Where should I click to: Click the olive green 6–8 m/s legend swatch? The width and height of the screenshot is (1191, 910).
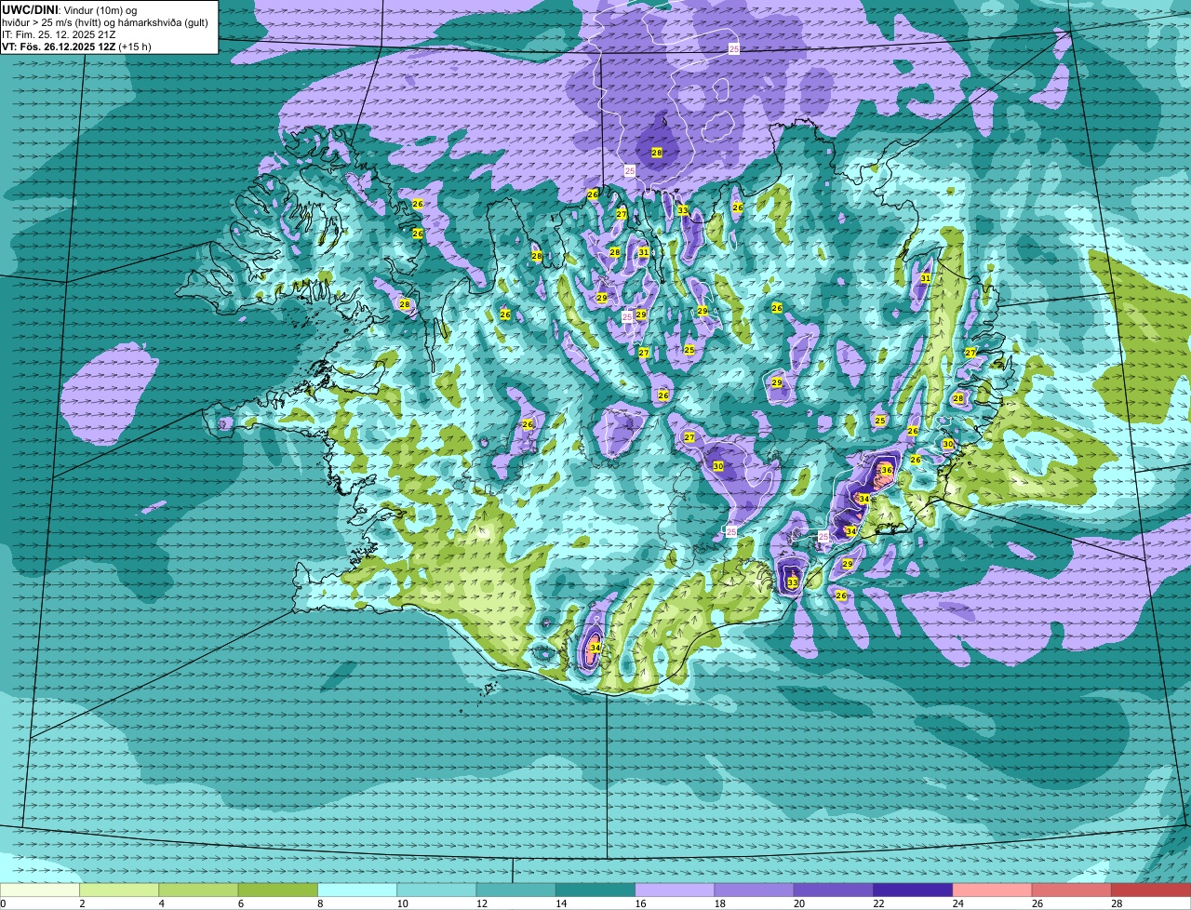[278, 890]
